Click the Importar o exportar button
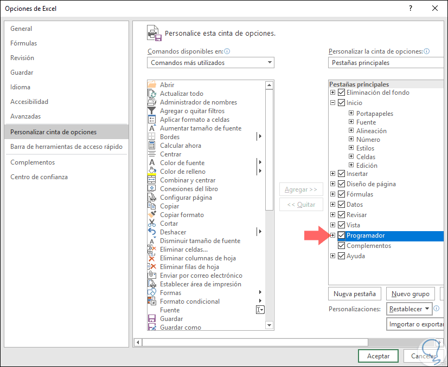448x367 pixels. [x=415, y=324]
